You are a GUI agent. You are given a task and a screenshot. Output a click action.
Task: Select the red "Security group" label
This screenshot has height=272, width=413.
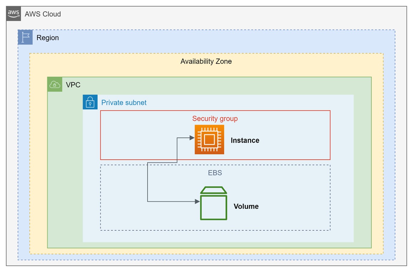(215, 119)
